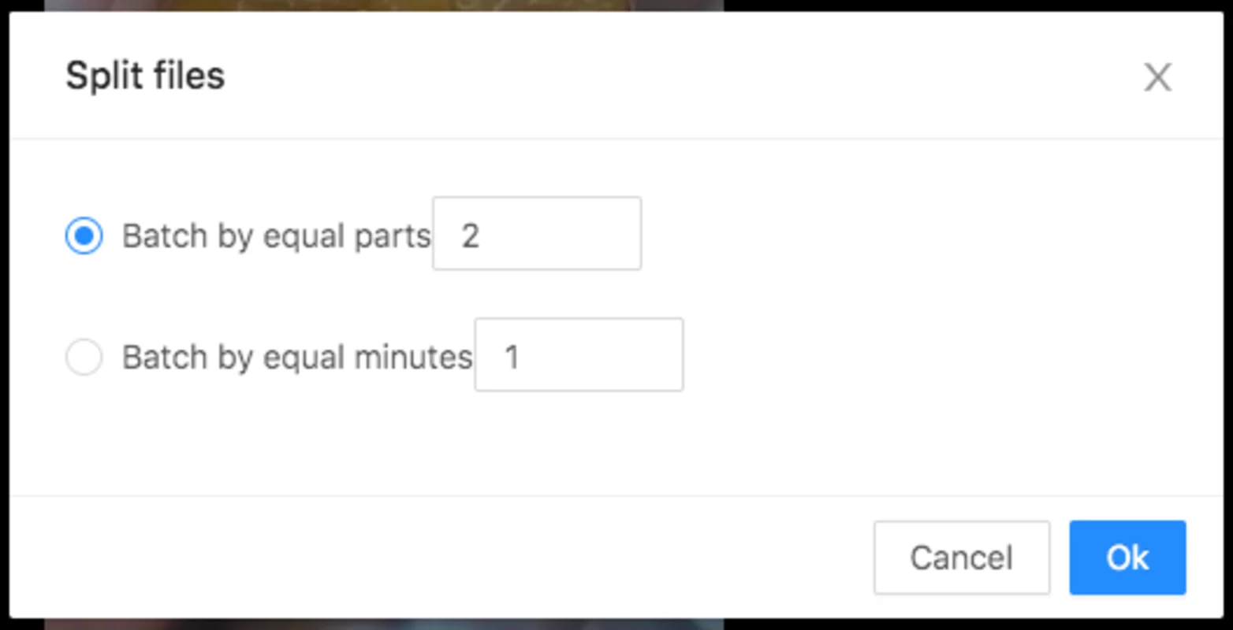Place cursor in the minutes count box
The width and height of the screenshot is (1233, 630).
click(579, 354)
